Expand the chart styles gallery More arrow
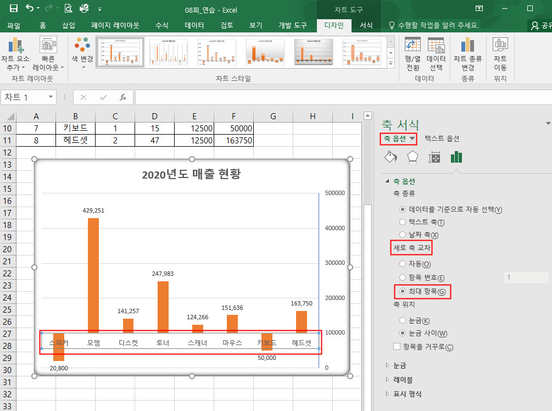Image resolution: width=552 pixels, height=411 pixels. tap(391, 63)
